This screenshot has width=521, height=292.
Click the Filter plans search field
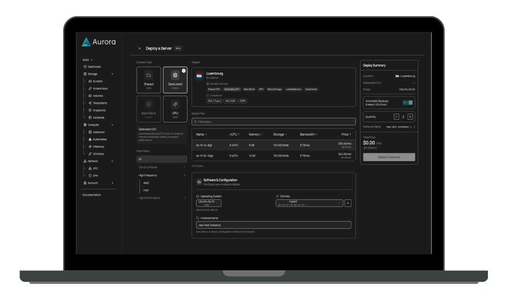[273, 122]
